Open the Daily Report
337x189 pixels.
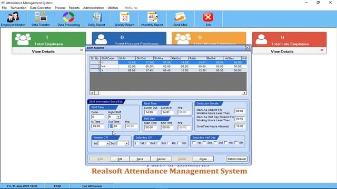pos(97,19)
